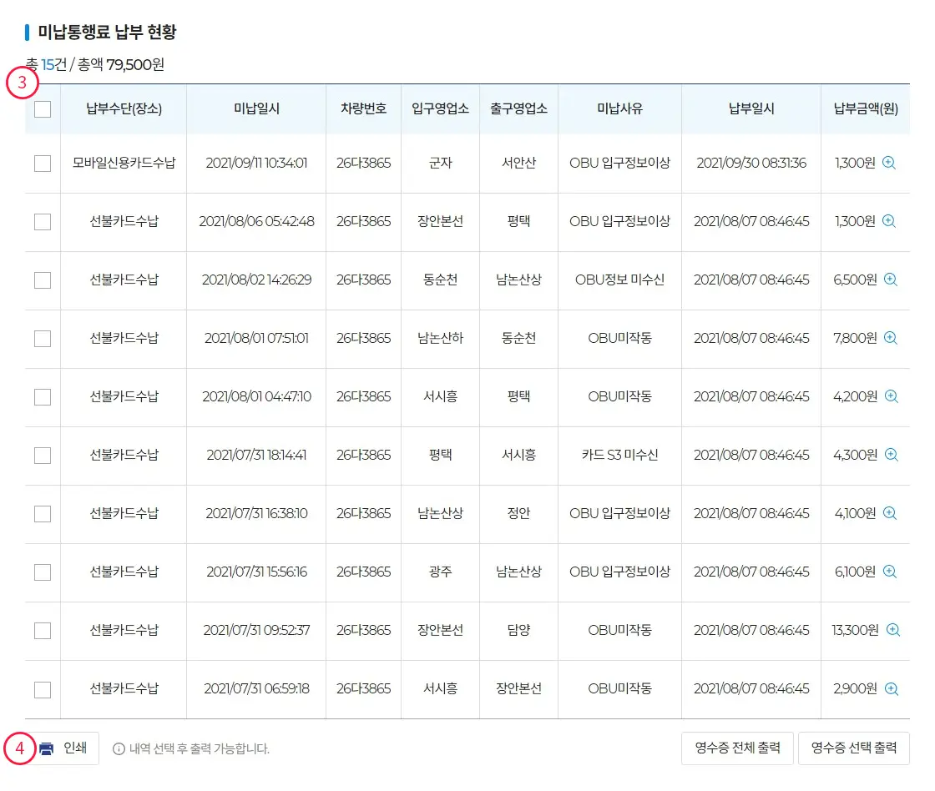Select the checkbox of the last 서시흥 row
The height and width of the screenshot is (791, 935).
43,689
